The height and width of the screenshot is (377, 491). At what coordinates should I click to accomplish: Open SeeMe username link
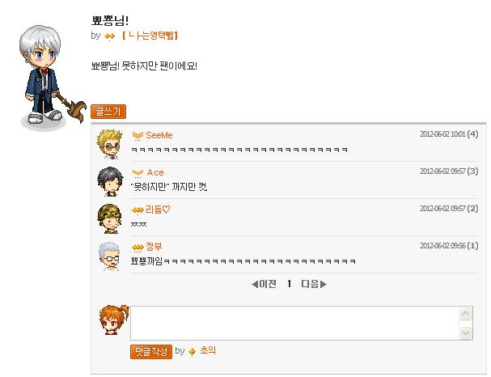pyautogui.click(x=159, y=135)
